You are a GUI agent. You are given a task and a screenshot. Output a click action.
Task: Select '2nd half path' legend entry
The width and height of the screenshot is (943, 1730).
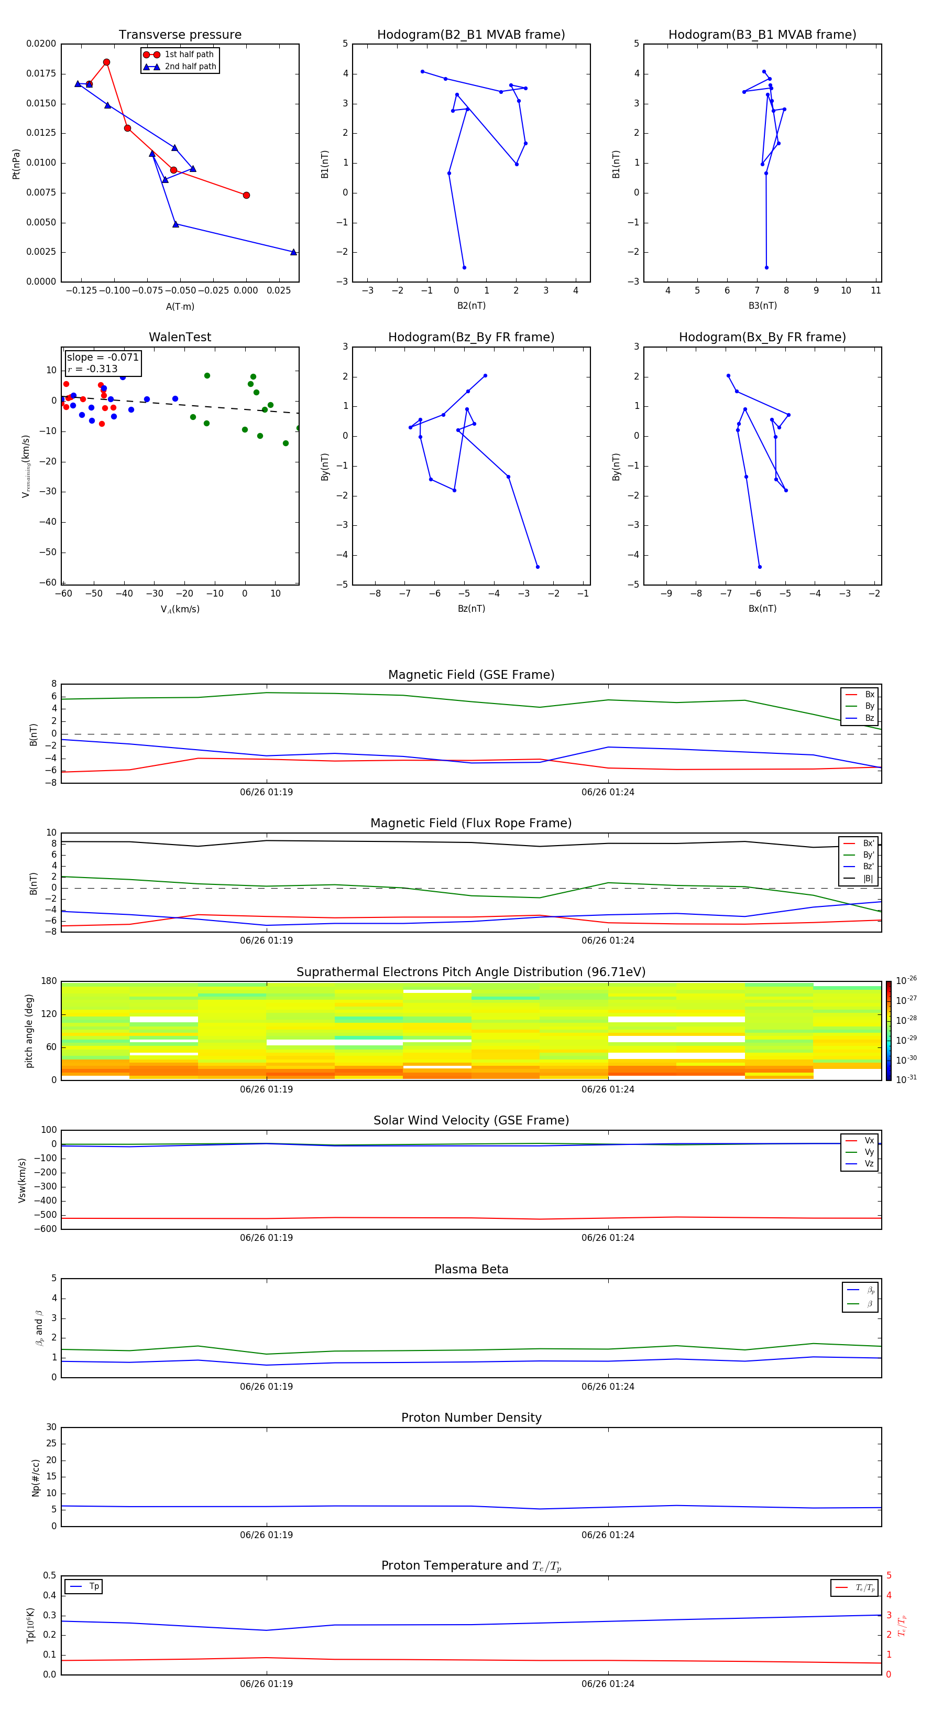[179, 67]
